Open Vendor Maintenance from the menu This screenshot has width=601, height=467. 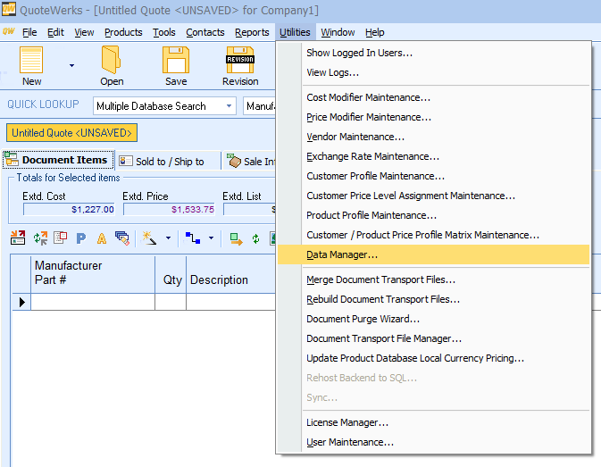coord(355,137)
